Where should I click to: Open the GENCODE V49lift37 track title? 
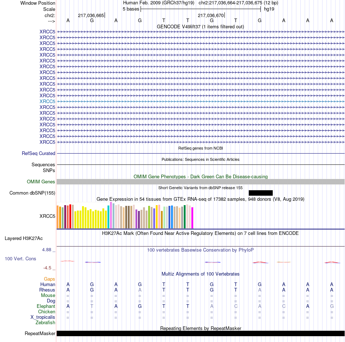click(200, 27)
